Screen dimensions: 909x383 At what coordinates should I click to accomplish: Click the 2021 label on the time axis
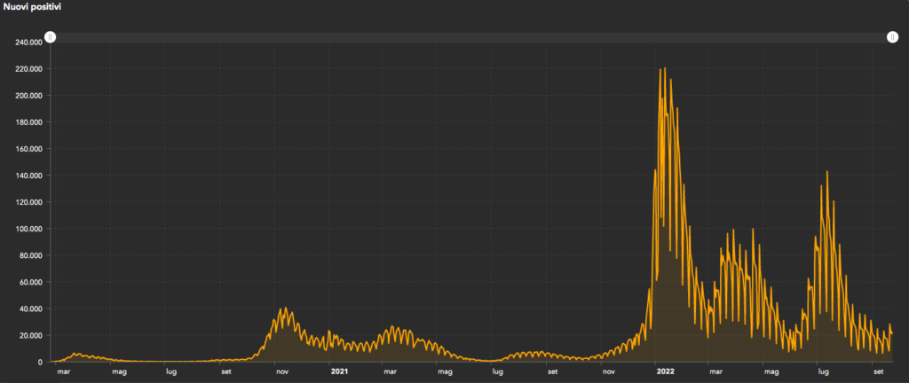coord(338,373)
